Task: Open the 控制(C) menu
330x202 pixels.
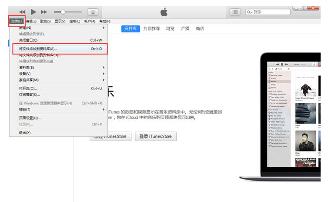Action: (75, 21)
